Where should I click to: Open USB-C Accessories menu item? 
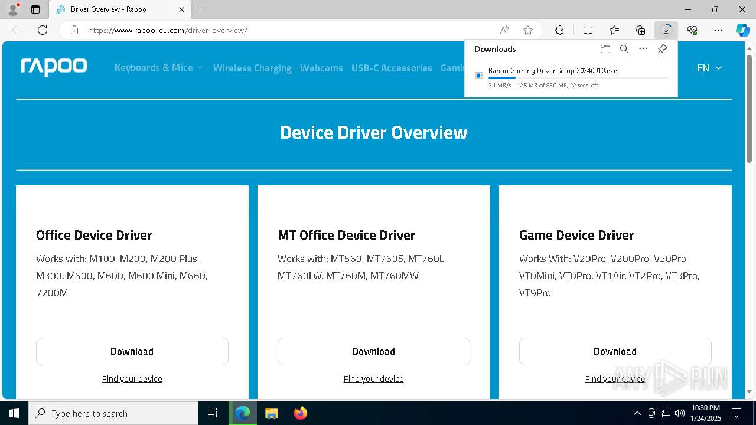(392, 68)
